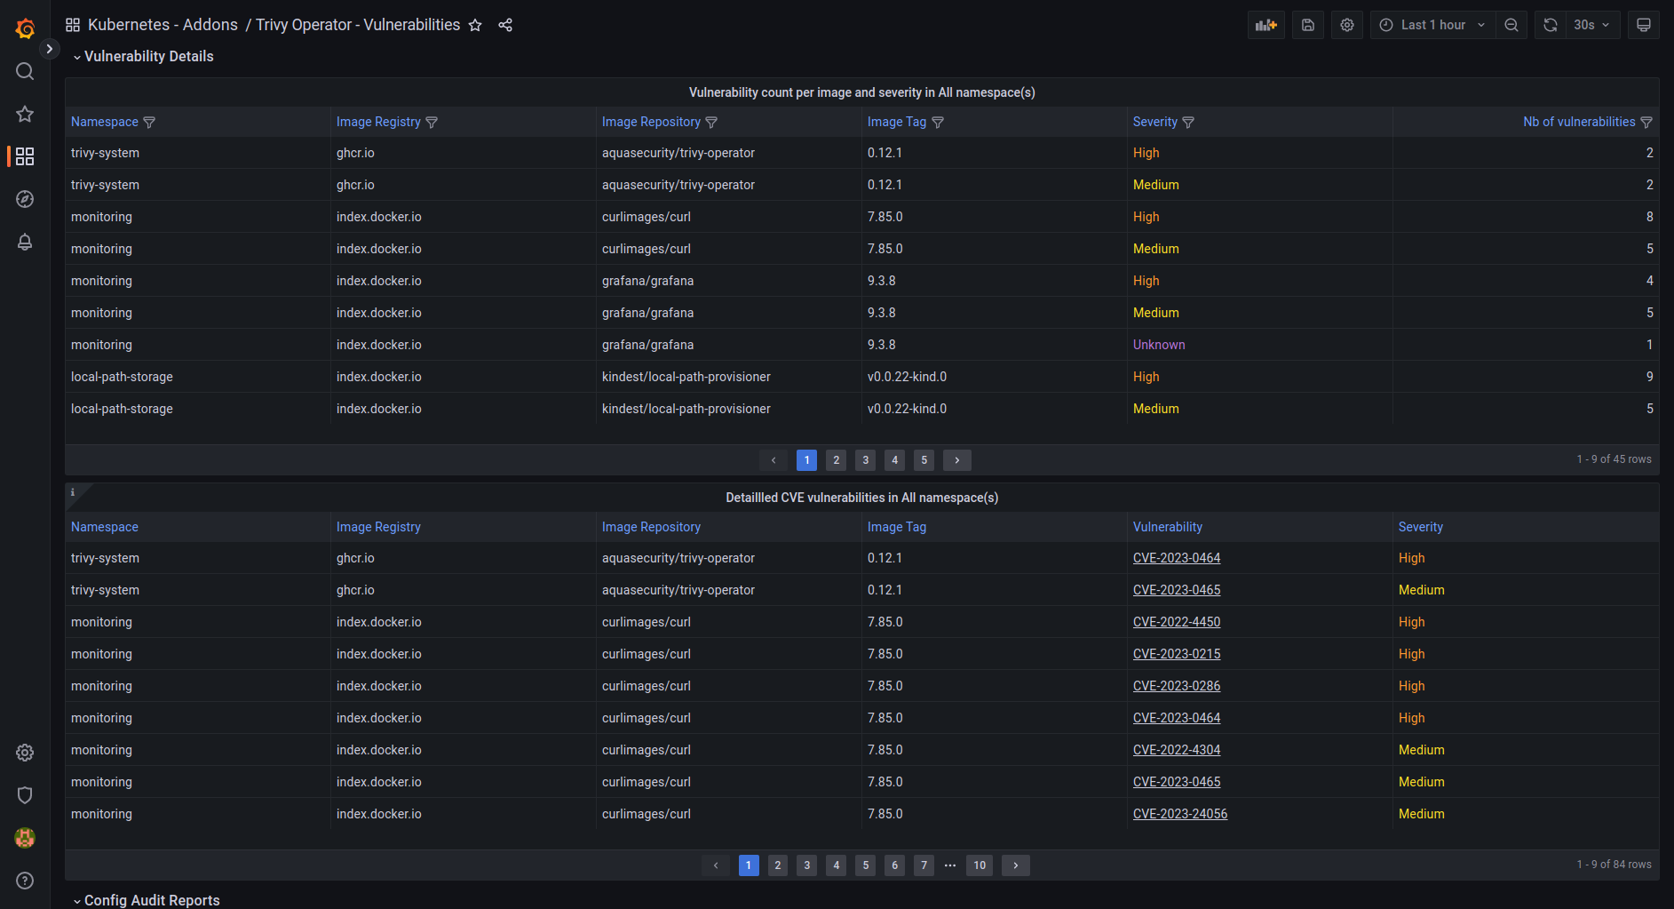The width and height of the screenshot is (1674, 909).
Task: Open the dashboard grid icon beside the folder name
Action: tap(73, 25)
